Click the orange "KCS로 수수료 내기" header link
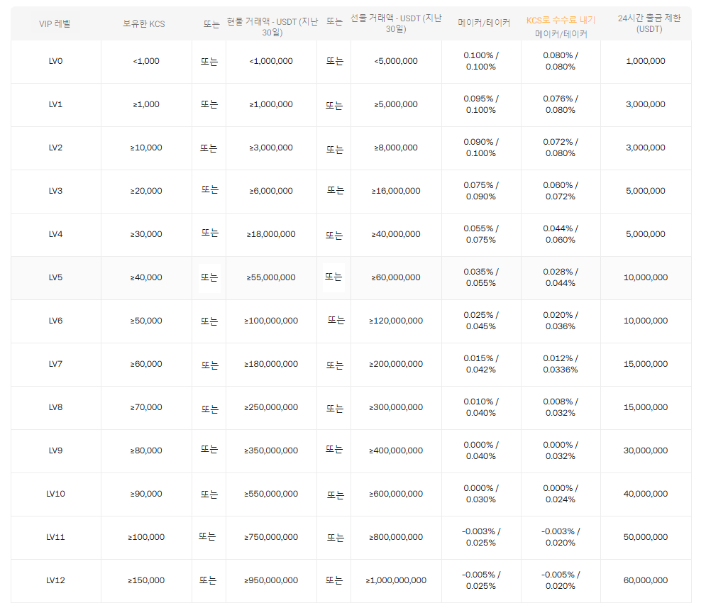Image resolution: width=706 pixels, height=608 pixels. (x=561, y=20)
